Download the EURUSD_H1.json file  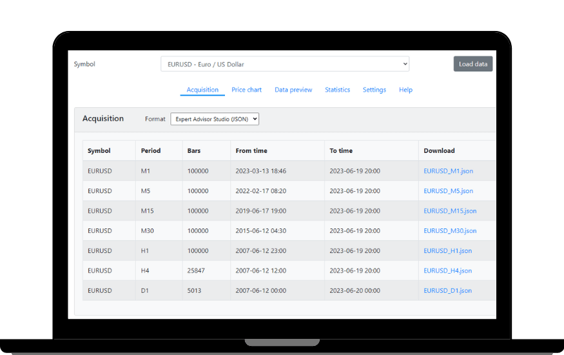point(447,250)
